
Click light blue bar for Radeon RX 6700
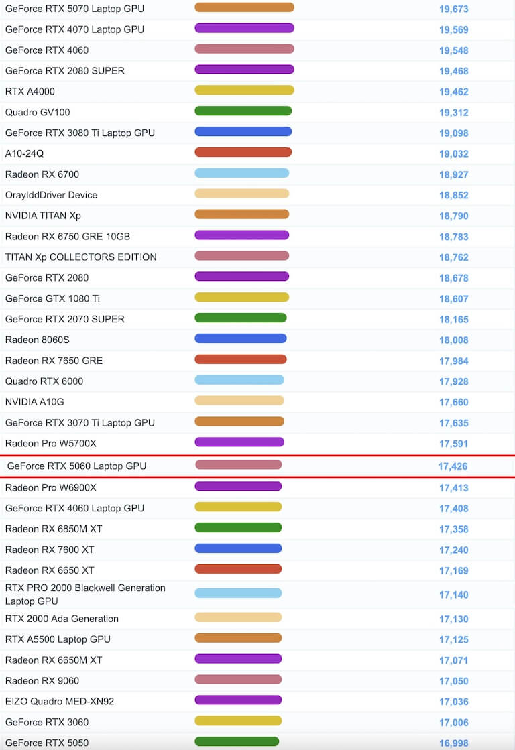[242, 173]
